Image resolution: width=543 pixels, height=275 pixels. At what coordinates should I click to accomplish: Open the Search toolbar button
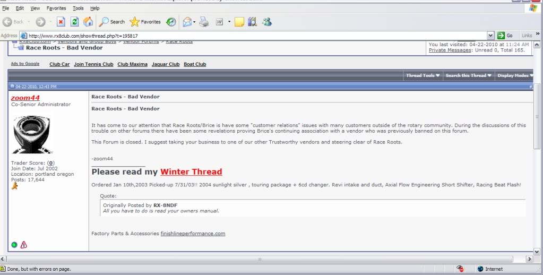coord(111,22)
